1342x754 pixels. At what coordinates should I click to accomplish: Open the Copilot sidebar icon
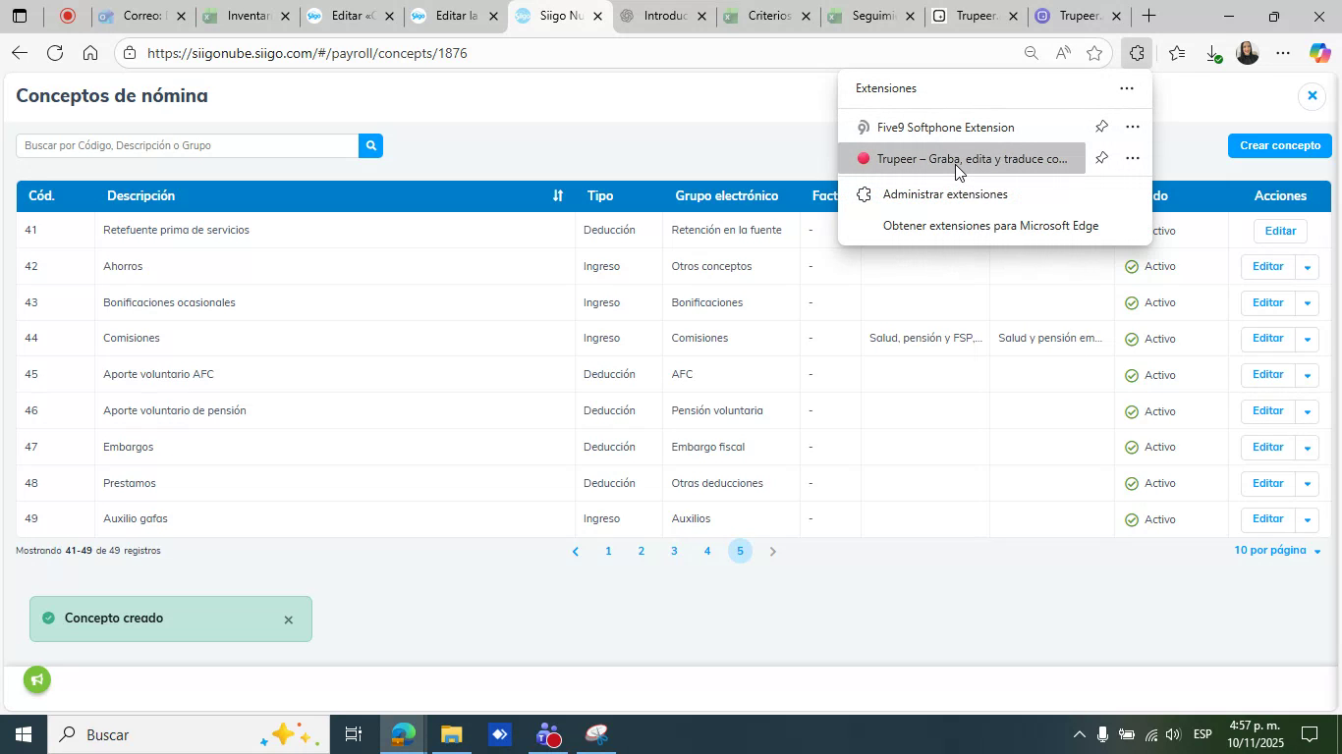(1319, 54)
